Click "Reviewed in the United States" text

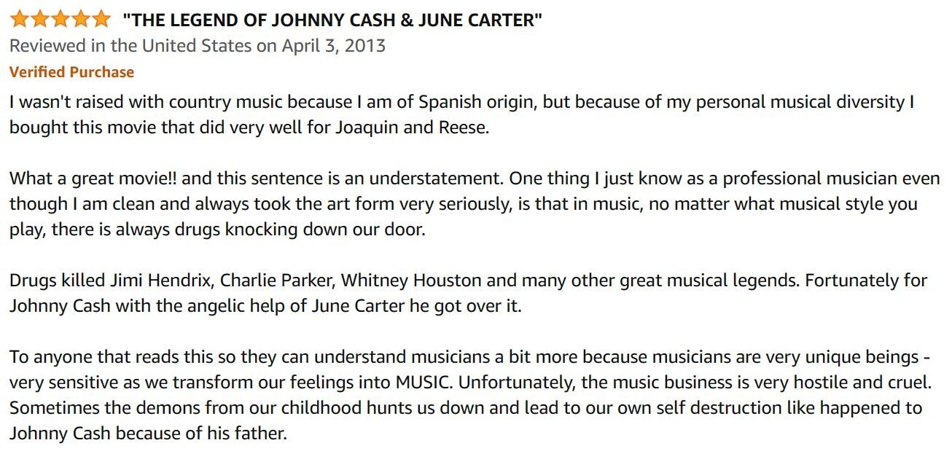pyautogui.click(x=132, y=46)
